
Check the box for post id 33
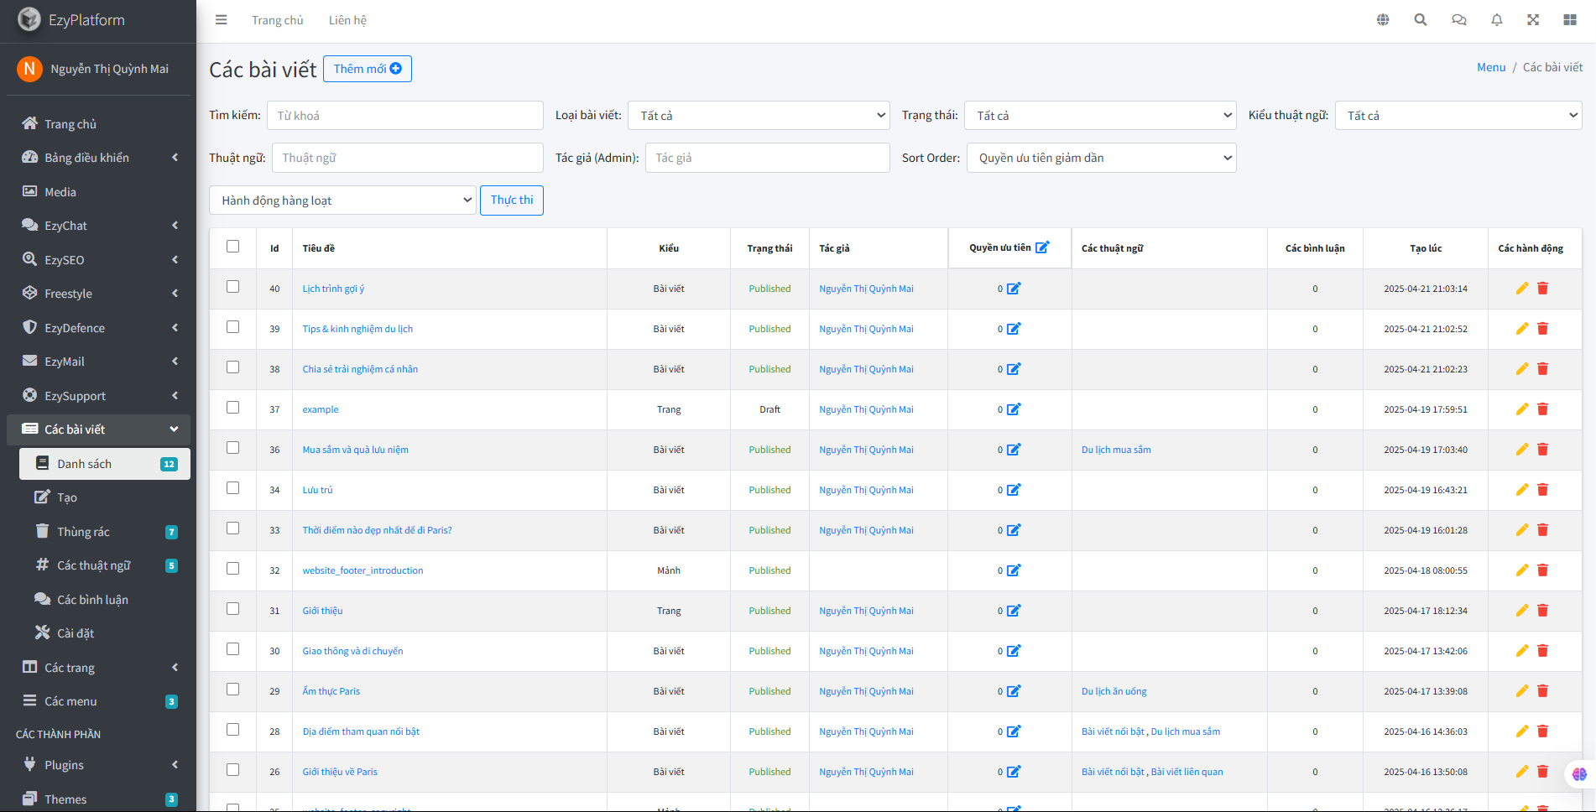232,528
